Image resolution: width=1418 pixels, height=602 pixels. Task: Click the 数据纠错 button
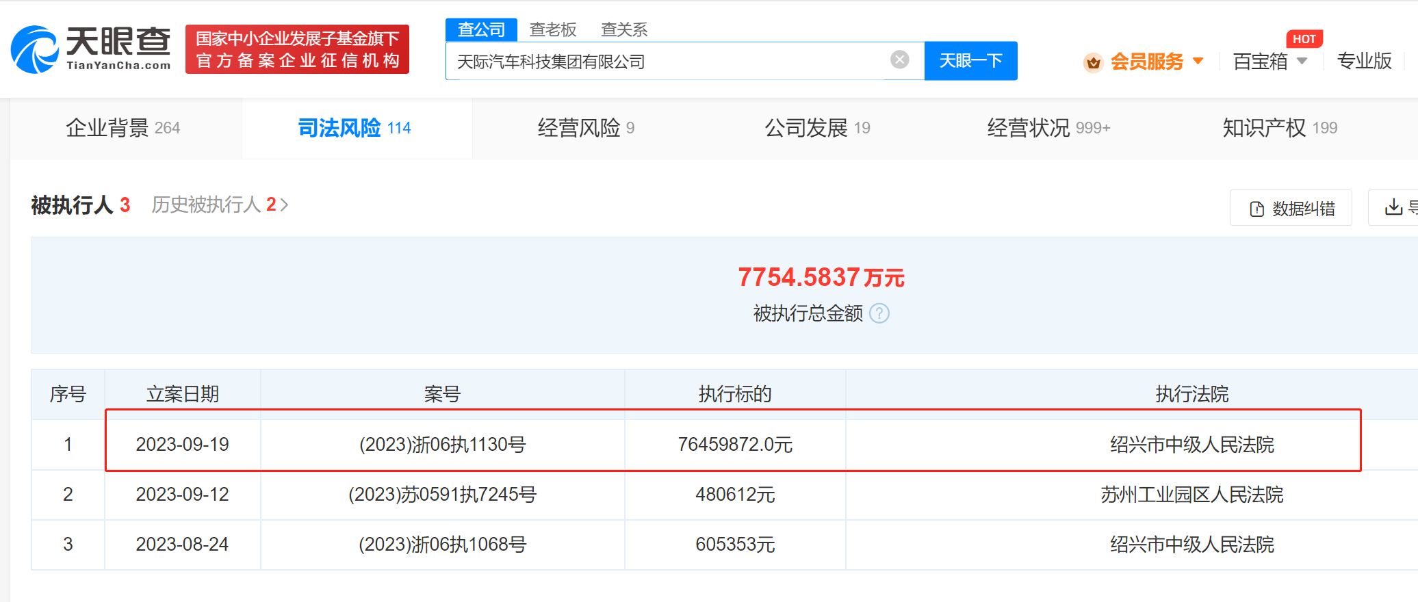coord(1291,208)
